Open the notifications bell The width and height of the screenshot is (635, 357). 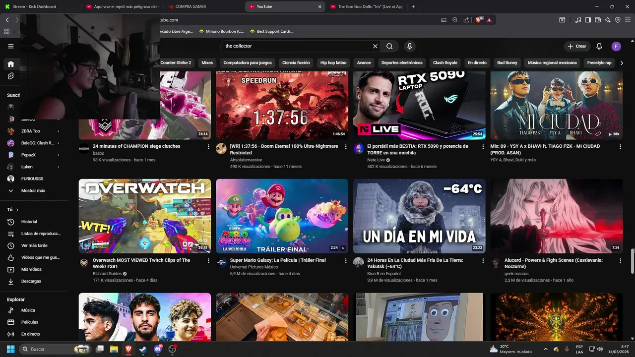(x=599, y=46)
